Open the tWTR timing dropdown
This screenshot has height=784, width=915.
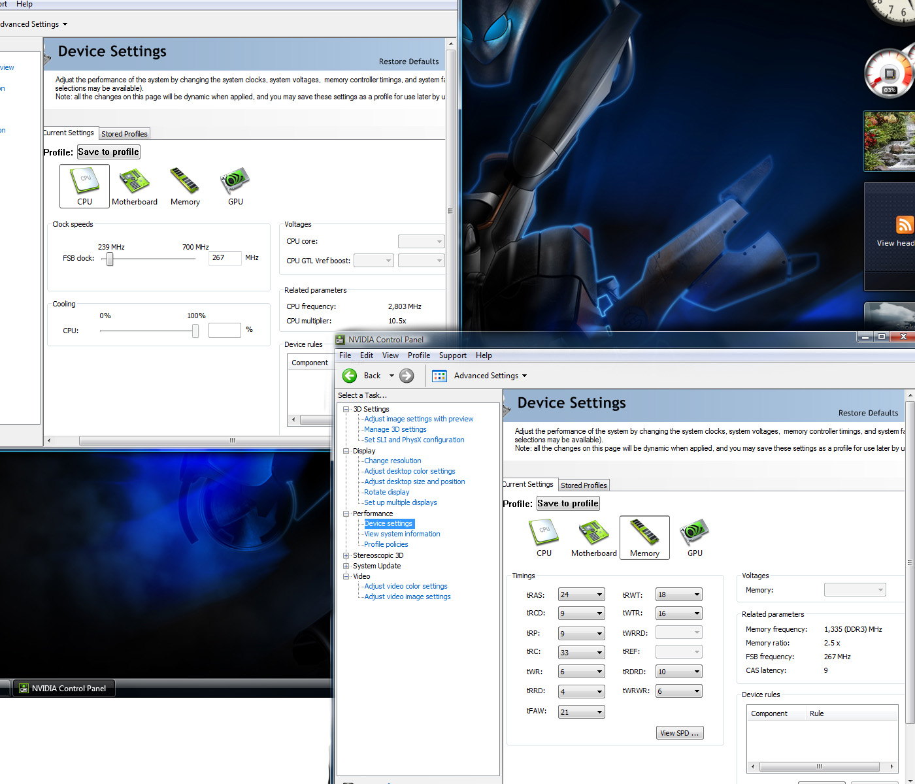pyautogui.click(x=678, y=613)
